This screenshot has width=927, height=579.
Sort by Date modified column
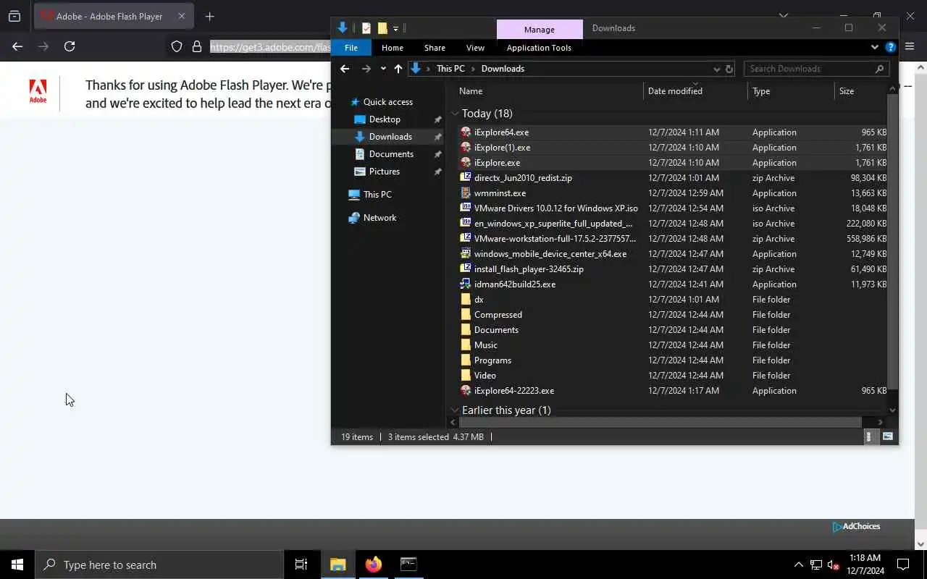[695, 91]
